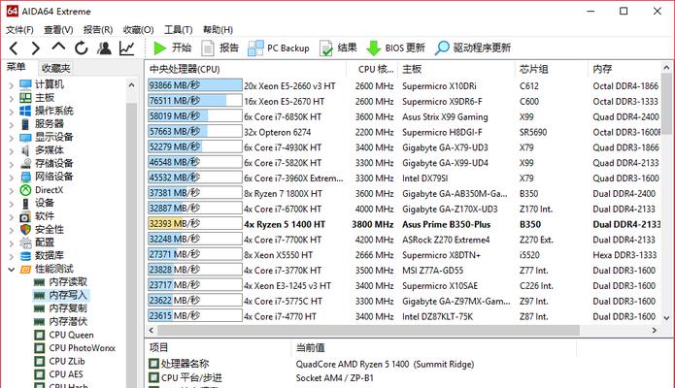Select row 8x Ryzen 7 1800X HT

click(404, 194)
